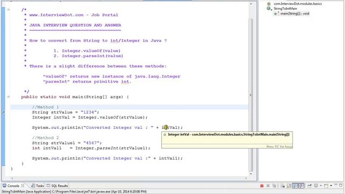Viewport: 345px width, 194px height.
Task: Click '1. Integer.valueOf(value)' comment line
Action: click(x=87, y=51)
